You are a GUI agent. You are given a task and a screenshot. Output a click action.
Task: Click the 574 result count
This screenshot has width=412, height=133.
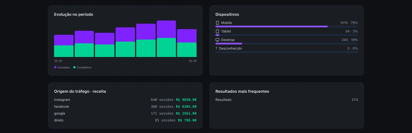[x=355, y=100]
